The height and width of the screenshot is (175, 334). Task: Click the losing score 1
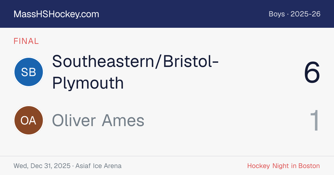[315, 121]
